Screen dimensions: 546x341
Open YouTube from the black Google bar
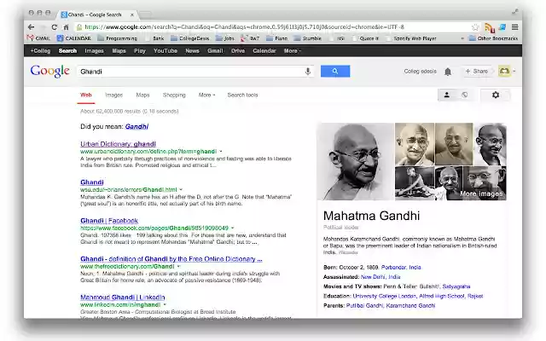click(x=166, y=51)
